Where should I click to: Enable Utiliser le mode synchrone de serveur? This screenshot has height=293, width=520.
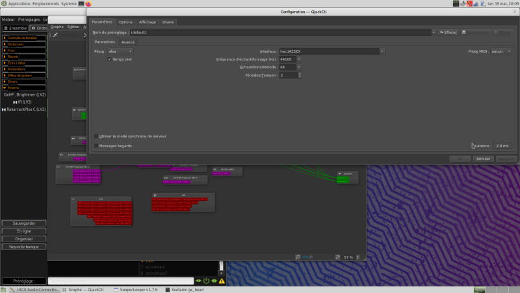pos(96,136)
